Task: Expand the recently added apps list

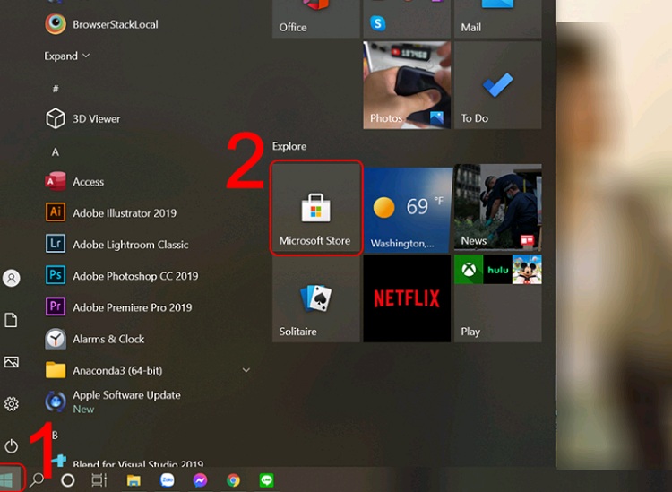Action: coord(67,56)
